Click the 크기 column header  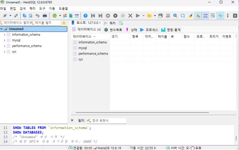pos(120,37)
